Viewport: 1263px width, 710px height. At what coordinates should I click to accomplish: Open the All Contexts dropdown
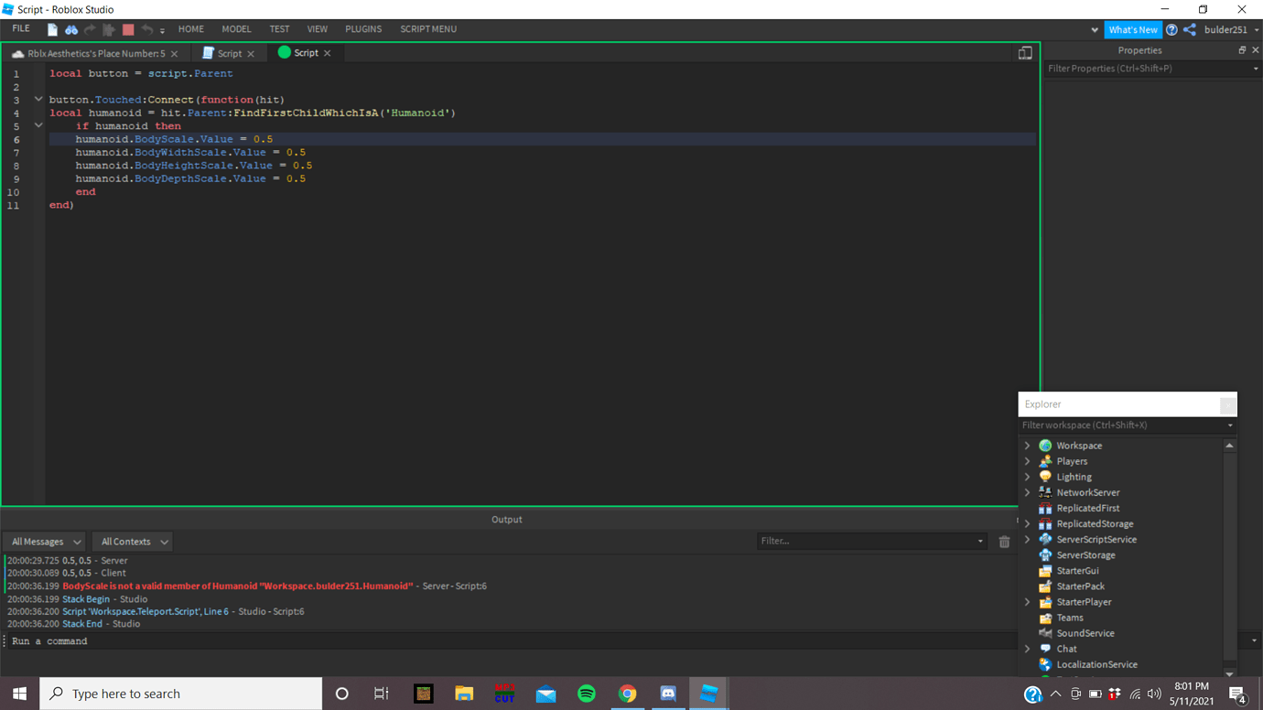131,541
